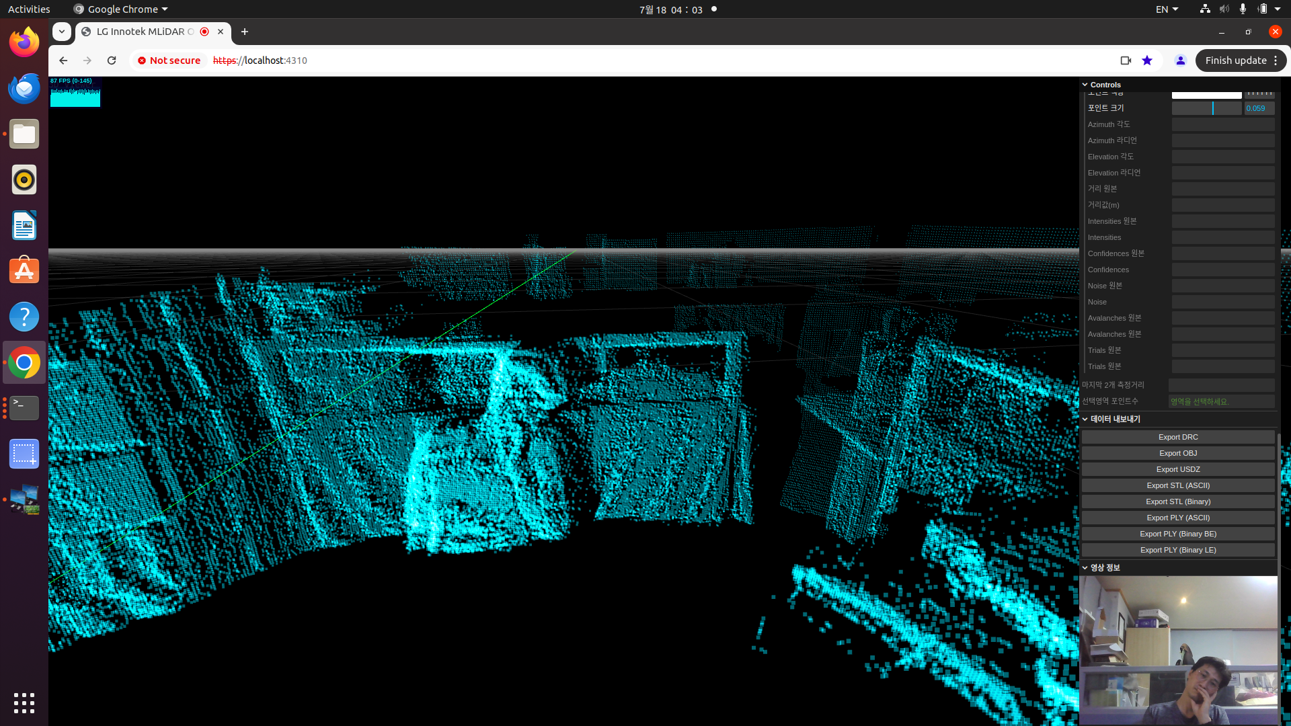The image size is (1291, 726).
Task: Select Export PLY Binary BE format
Action: 1179,534
